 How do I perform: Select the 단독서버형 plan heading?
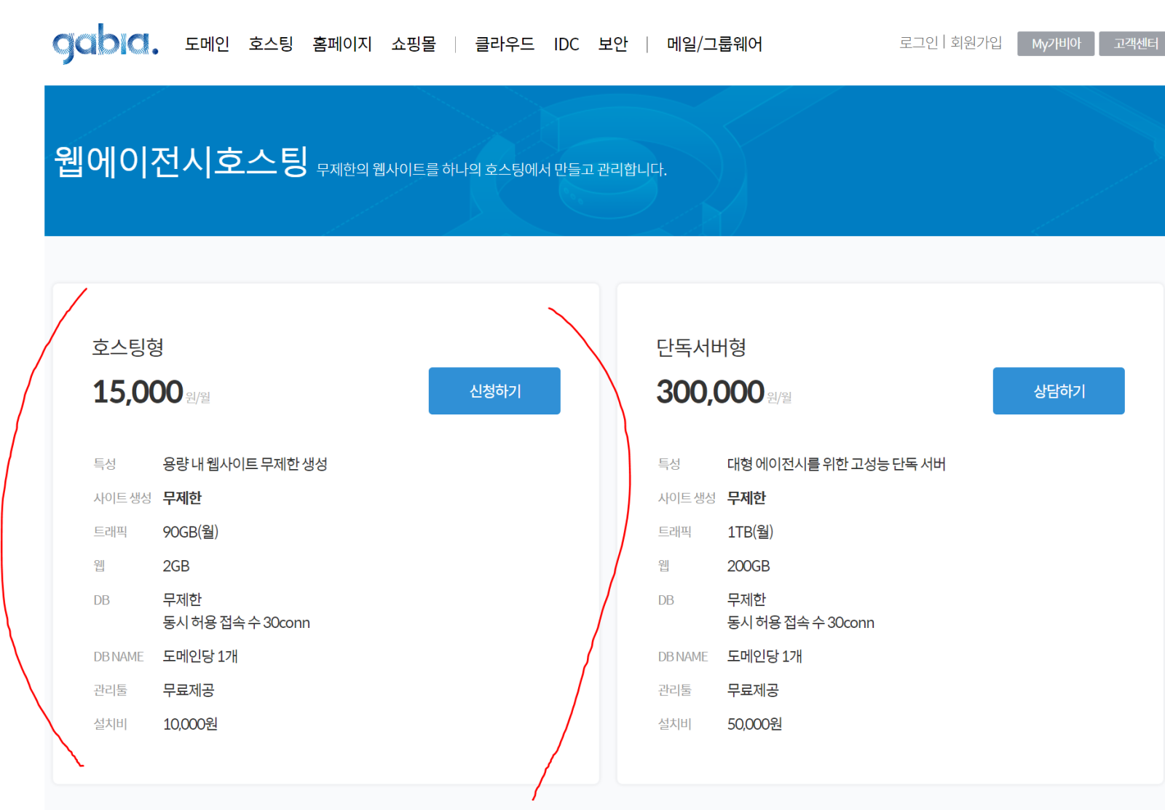point(701,347)
